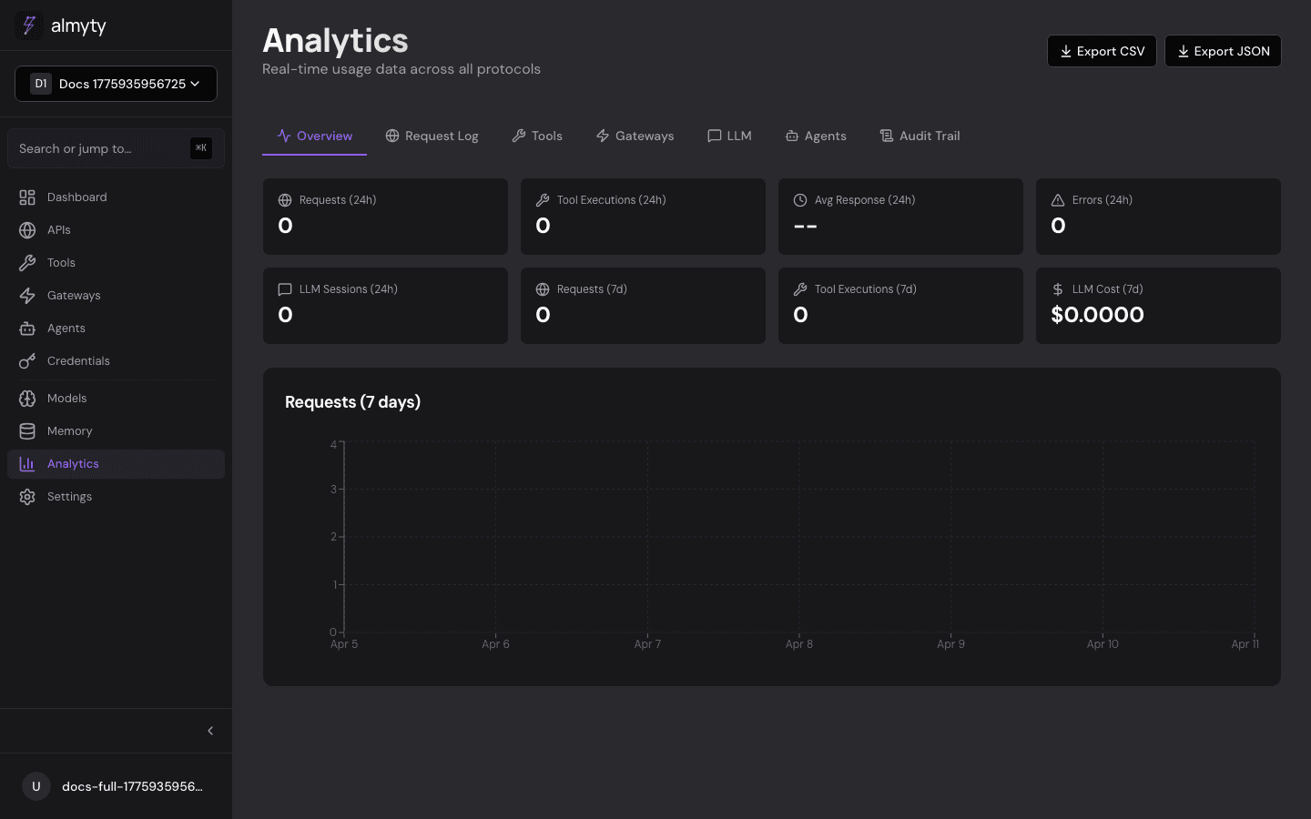Click the Settings gear icon in sidebar

click(x=27, y=497)
